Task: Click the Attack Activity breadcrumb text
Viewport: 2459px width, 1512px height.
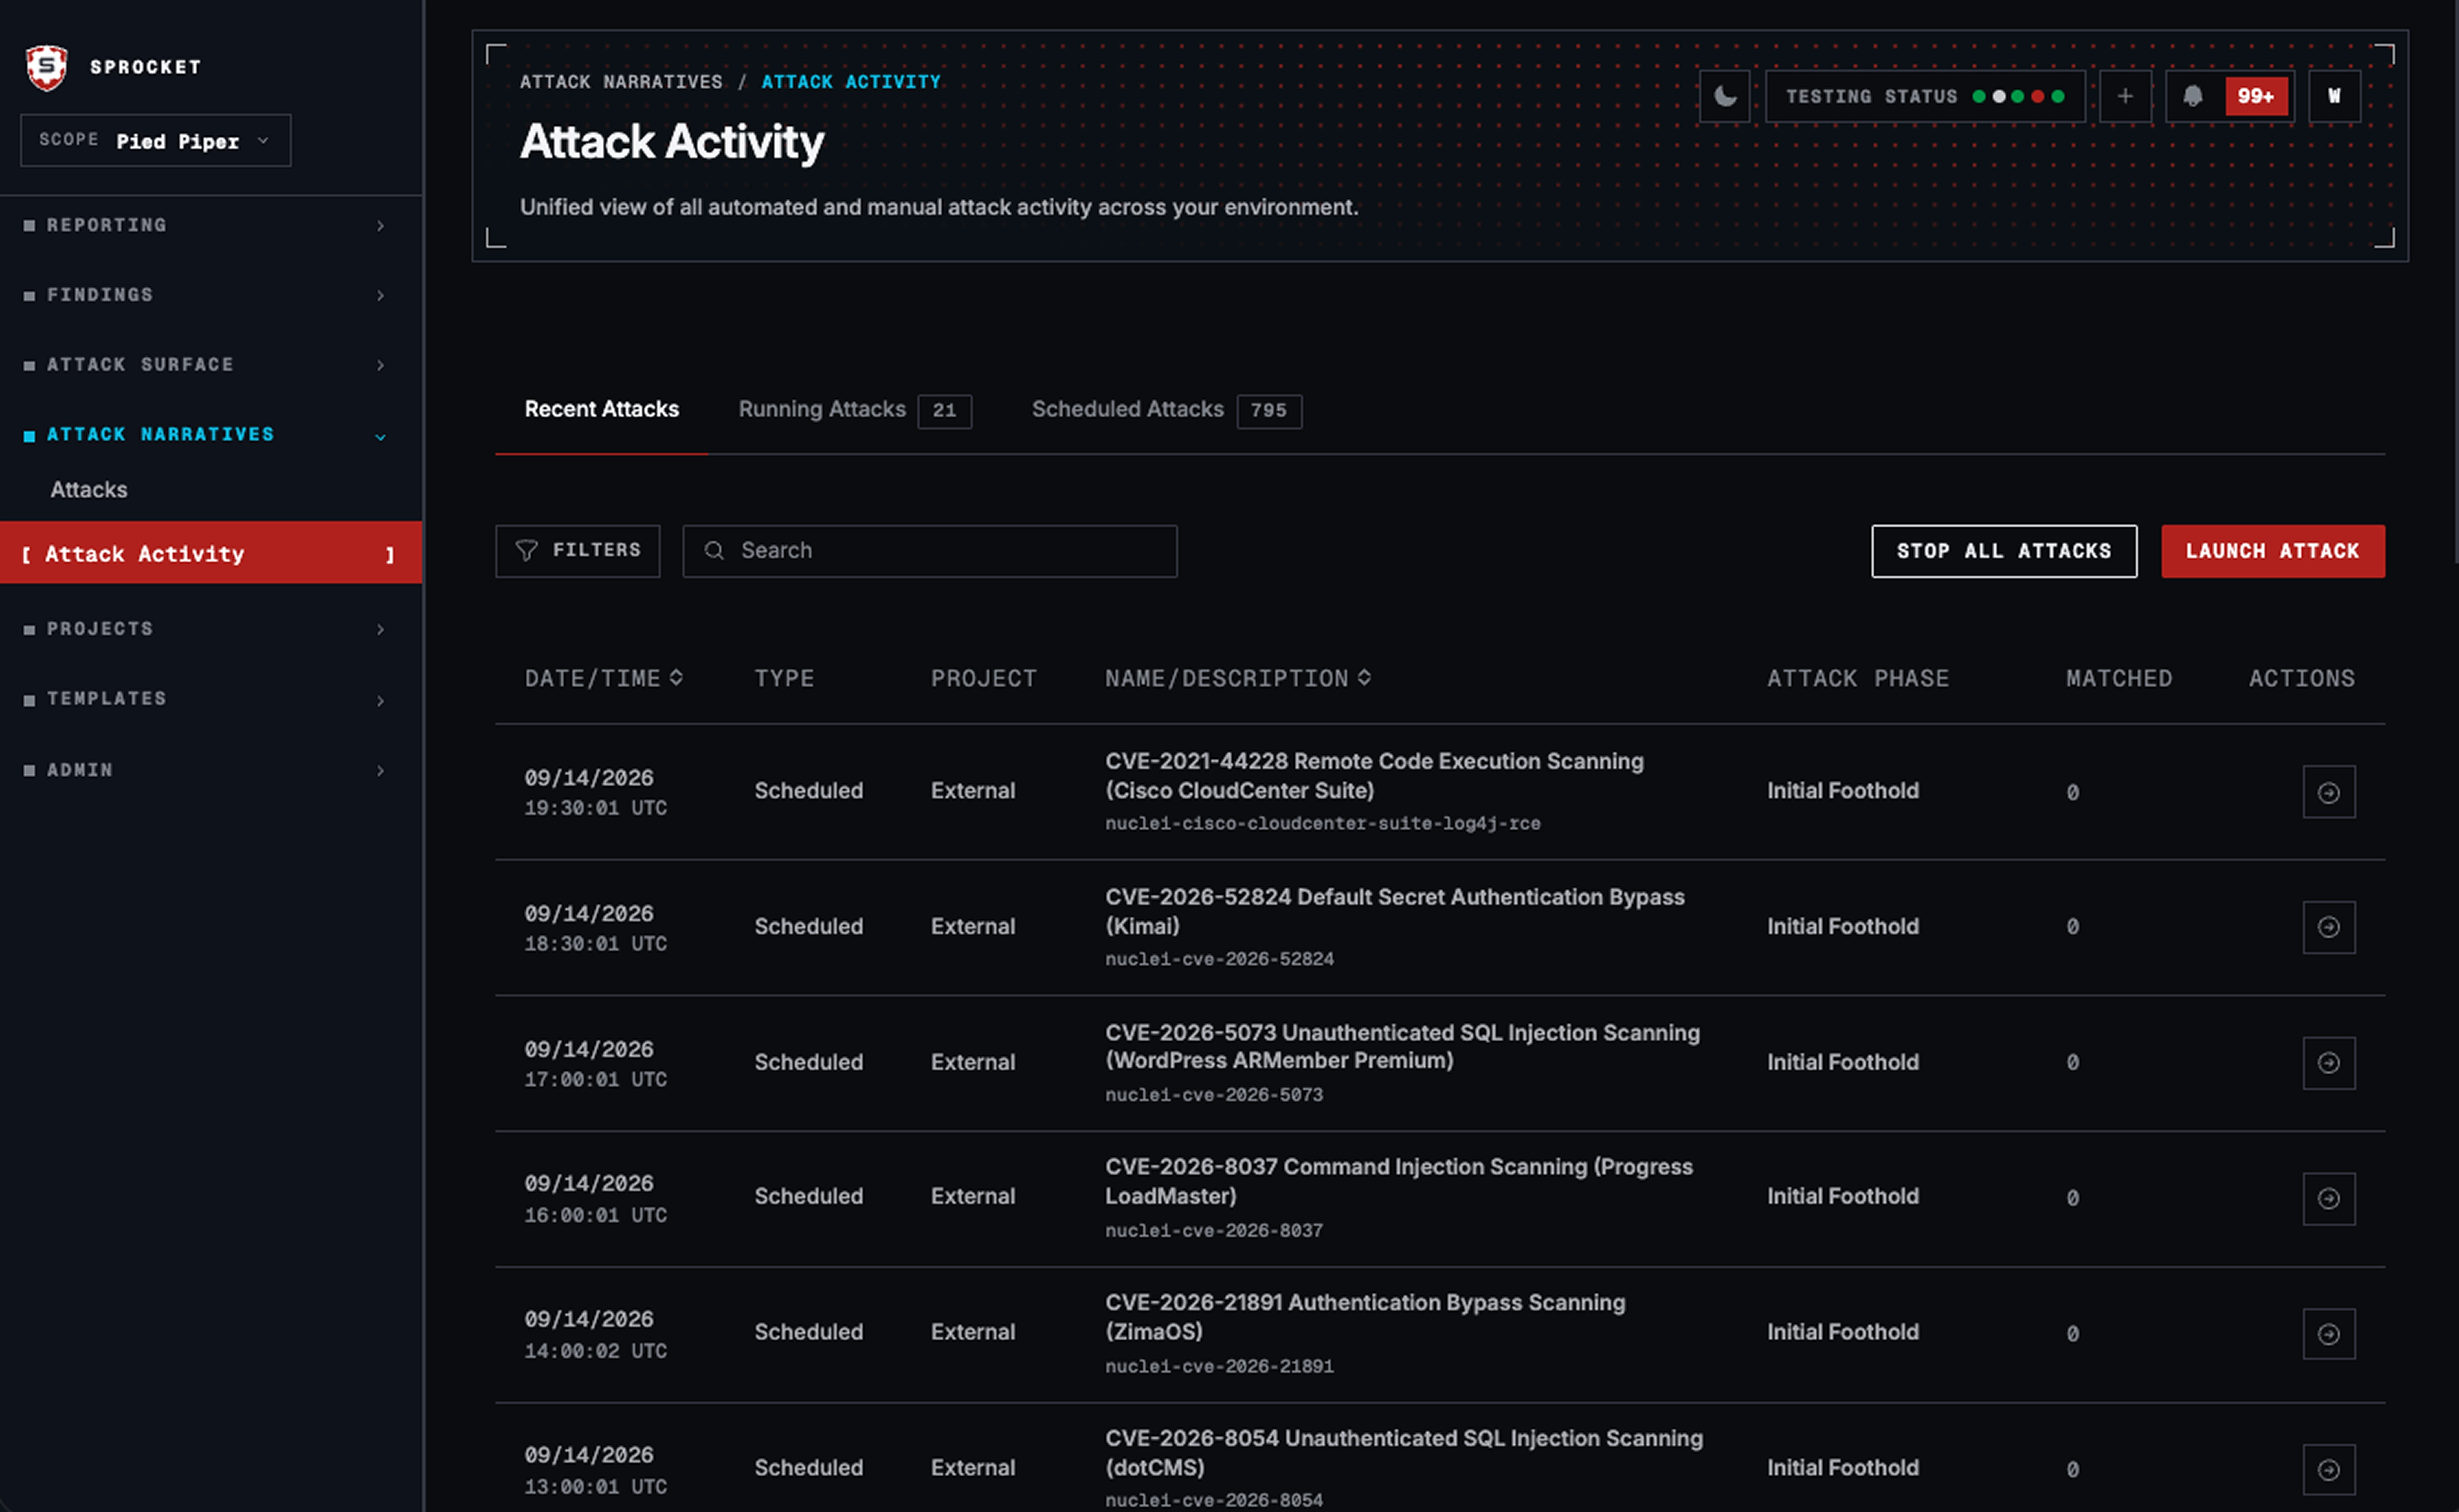Action: pos(851,82)
